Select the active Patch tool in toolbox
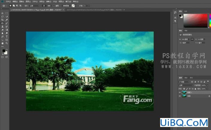211x130 pixels. (2, 23)
